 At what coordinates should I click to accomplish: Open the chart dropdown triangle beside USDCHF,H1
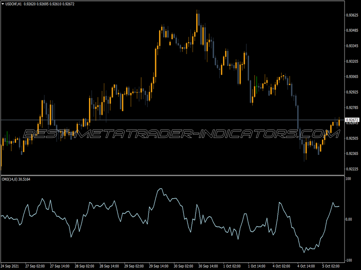[x=3, y=4]
